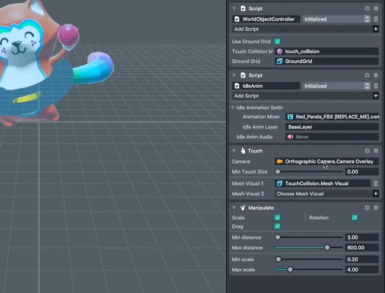This screenshot has width=385, height=293.
Task: Click the Min scale value 0.20
Action: [362, 259]
